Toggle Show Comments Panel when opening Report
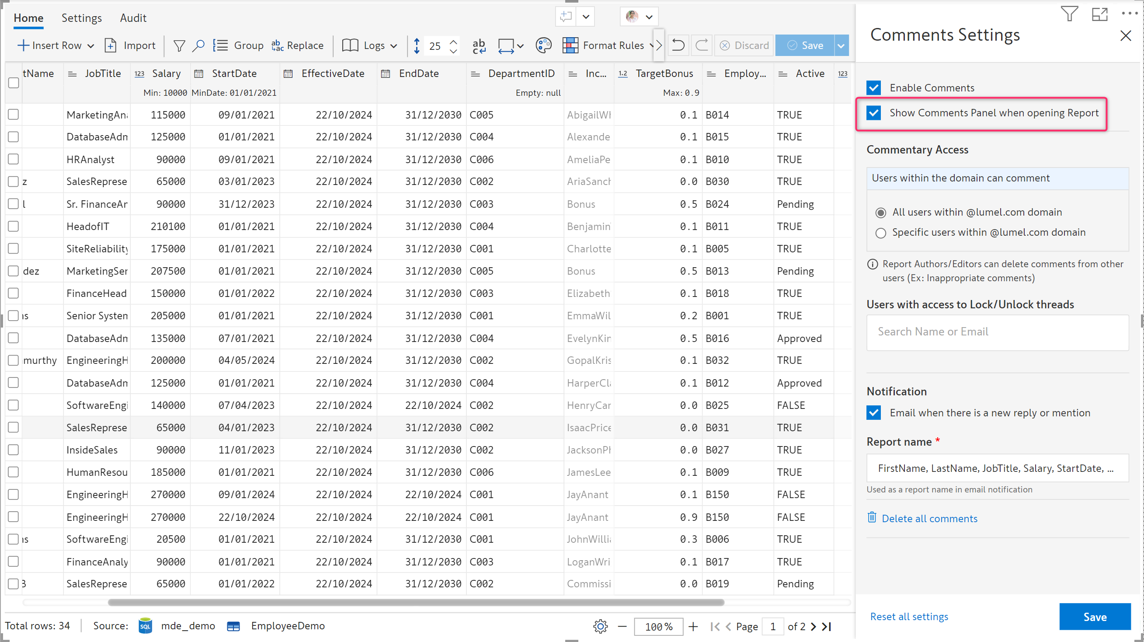The width and height of the screenshot is (1144, 642). coord(873,113)
